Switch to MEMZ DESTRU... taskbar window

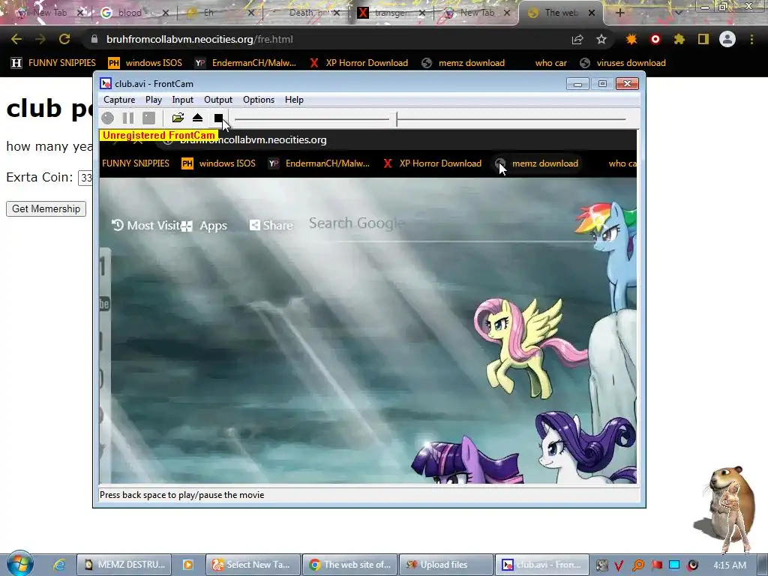tap(125, 565)
